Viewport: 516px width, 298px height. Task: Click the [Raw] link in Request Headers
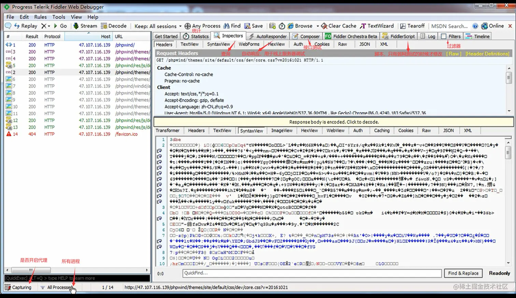[454, 54]
